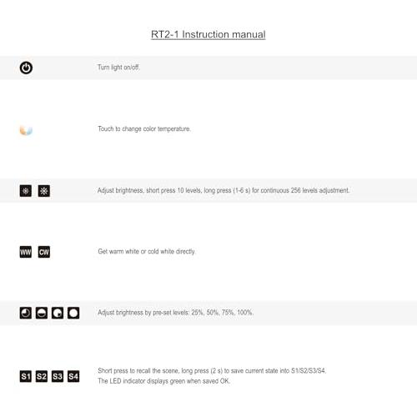Click 'The LED indicator displays green' line
The width and height of the screenshot is (417, 417).
[163, 381]
